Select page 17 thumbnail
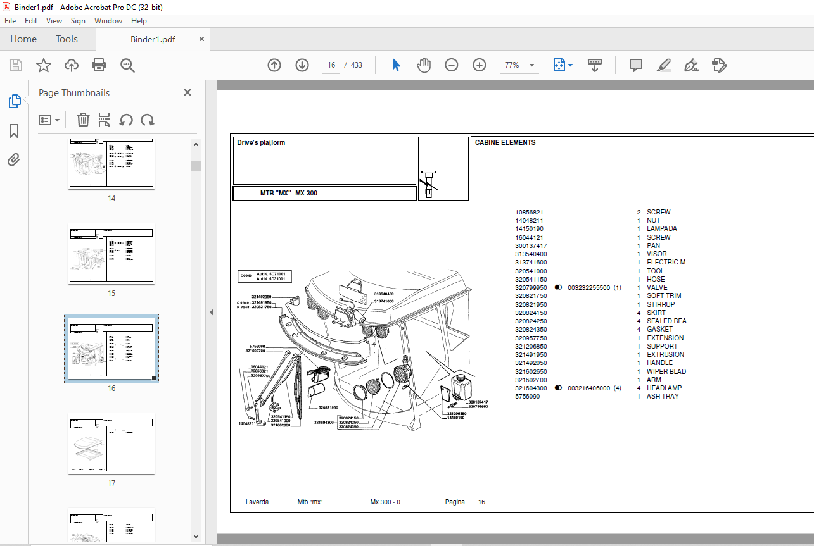 [111, 444]
